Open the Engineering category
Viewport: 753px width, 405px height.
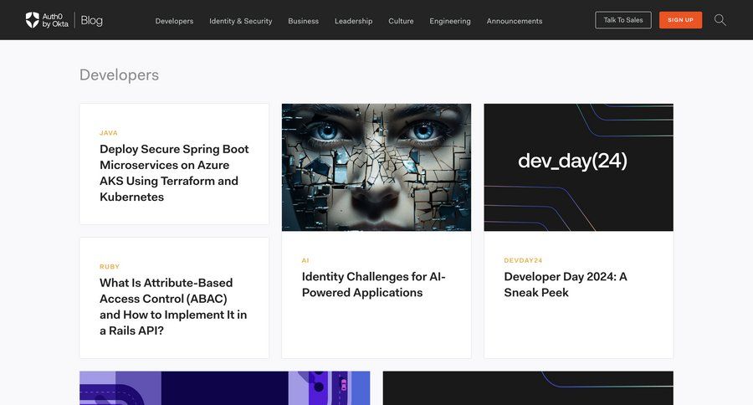click(x=450, y=21)
